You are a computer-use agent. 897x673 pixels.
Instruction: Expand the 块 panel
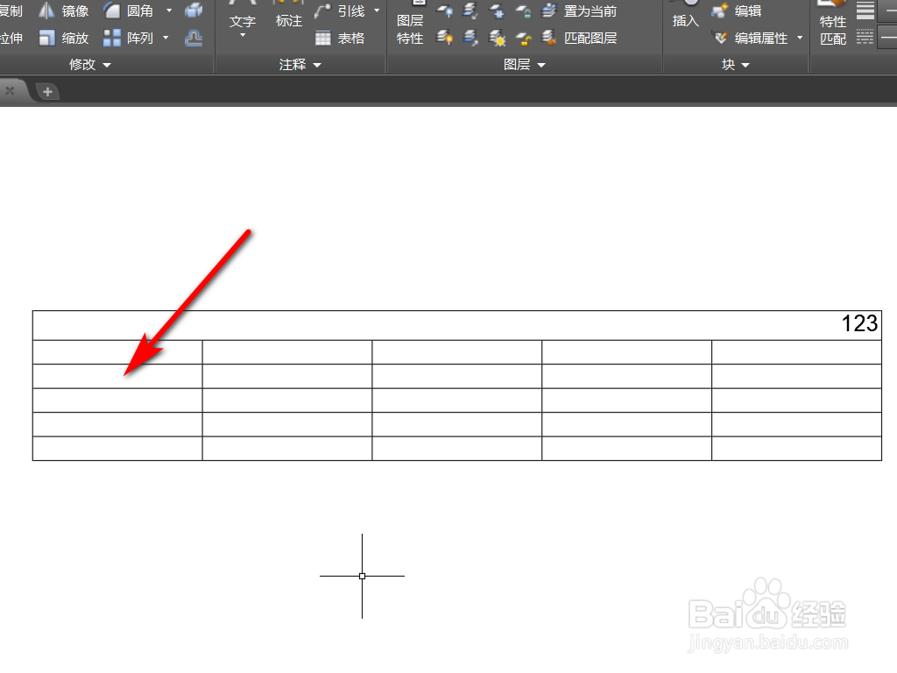pyautogui.click(x=736, y=65)
